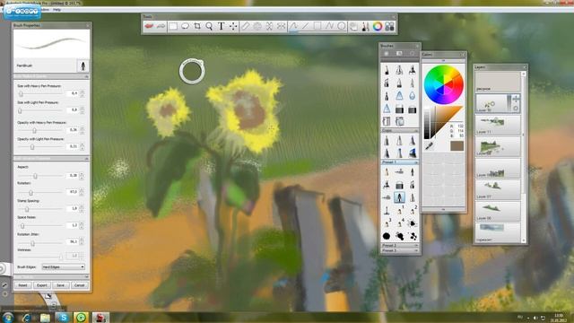Viewport: 574px width, 323px height.
Task: Select the water drop blur brush
Action: pos(413,96)
